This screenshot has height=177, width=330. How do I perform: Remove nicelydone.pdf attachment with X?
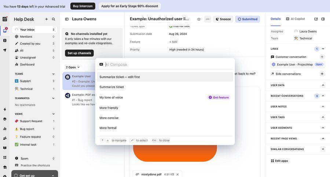[x=177, y=174]
